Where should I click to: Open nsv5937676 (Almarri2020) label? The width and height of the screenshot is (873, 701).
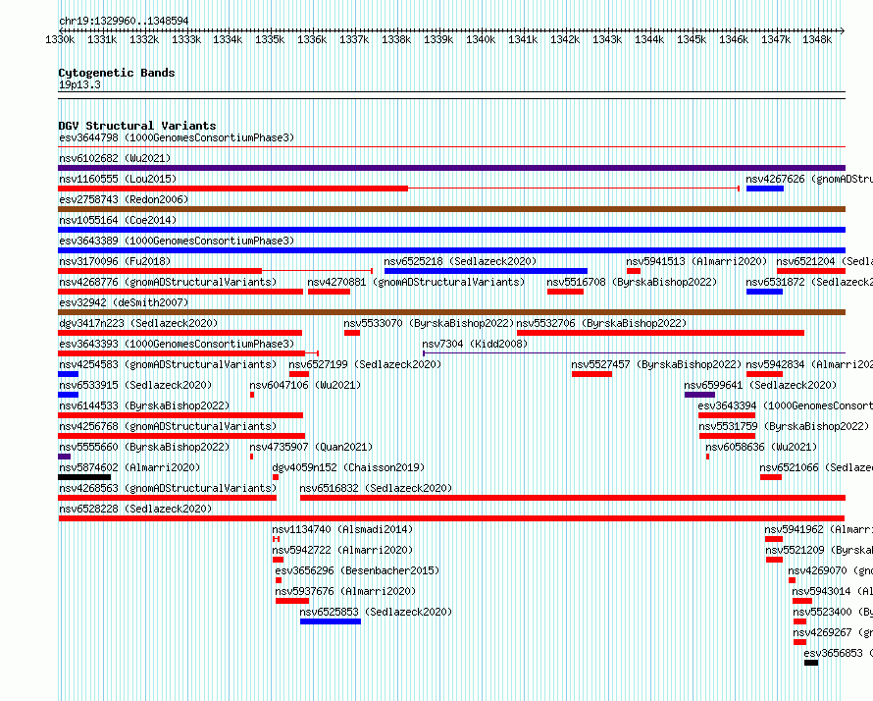point(345,591)
